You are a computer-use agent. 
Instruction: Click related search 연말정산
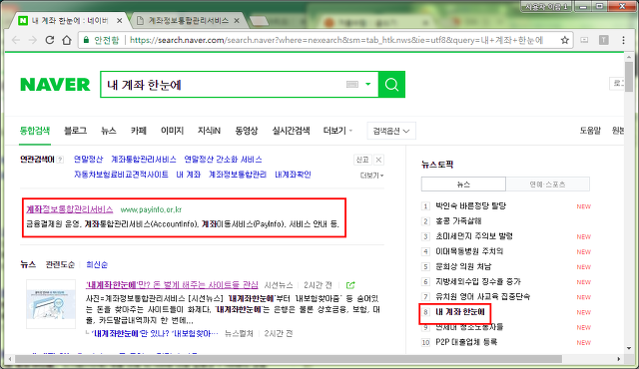pyautogui.click(x=89, y=160)
